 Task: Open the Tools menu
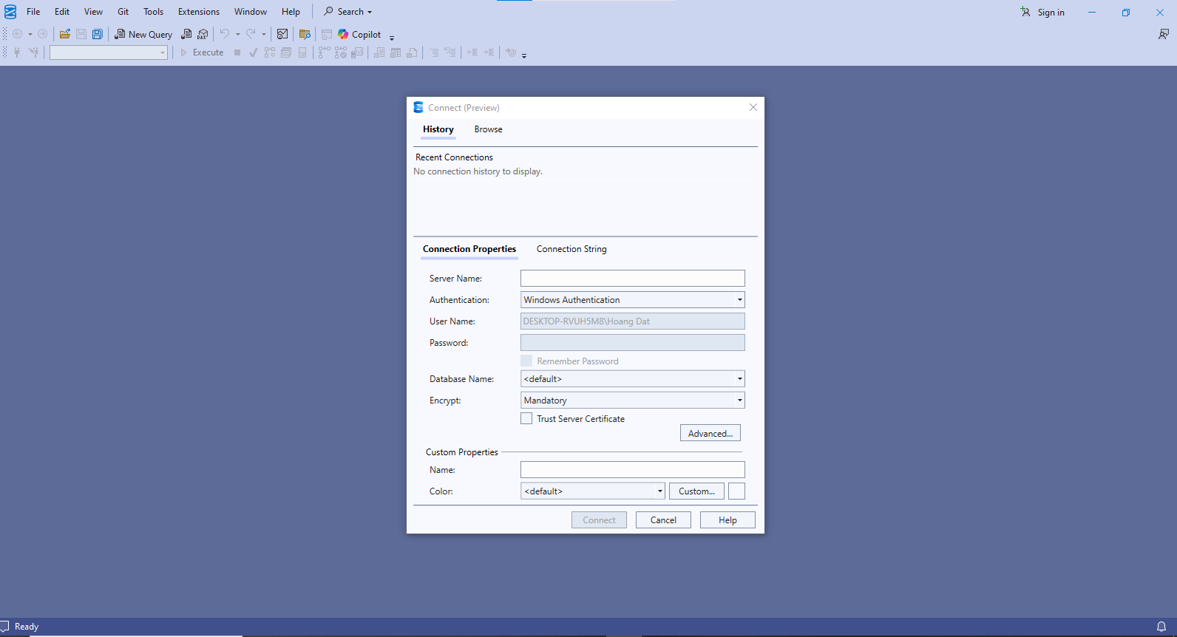tap(153, 12)
